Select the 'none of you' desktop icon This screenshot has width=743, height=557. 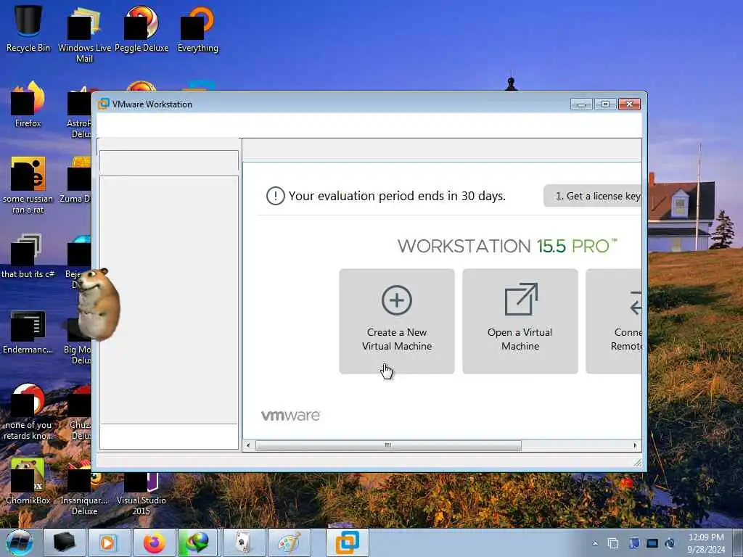coord(28,412)
